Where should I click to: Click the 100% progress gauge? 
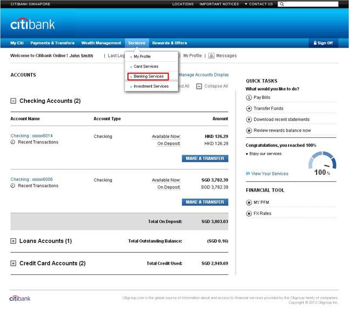322,163
